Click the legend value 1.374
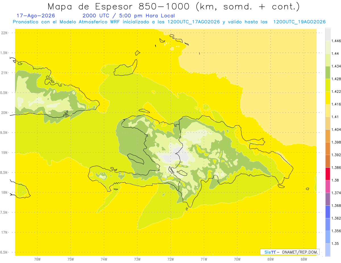The width and height of the screenshot is (341, 263). (x=336, y=193)
